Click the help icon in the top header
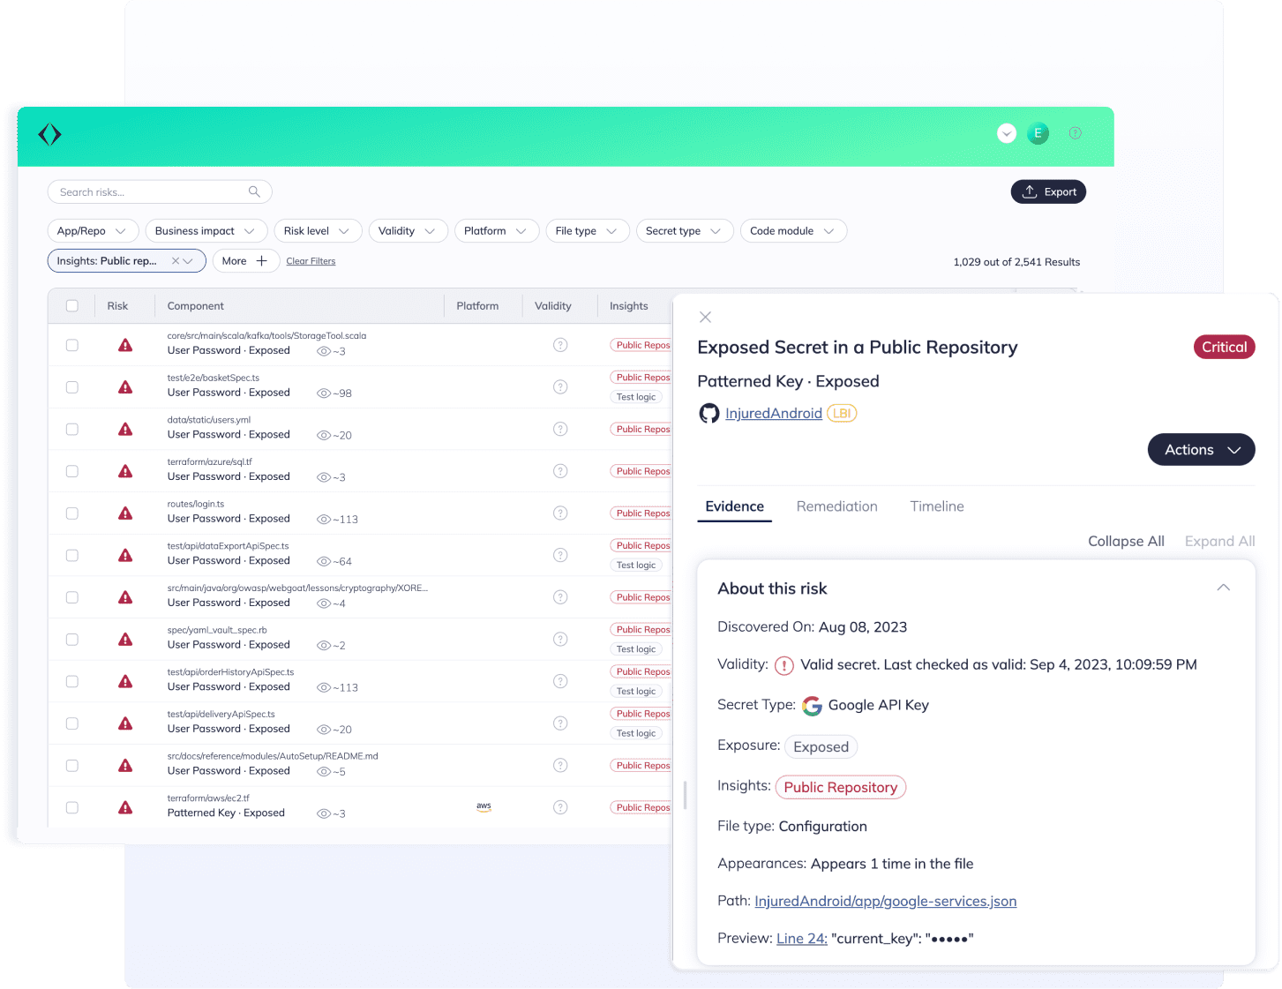 1075,133
